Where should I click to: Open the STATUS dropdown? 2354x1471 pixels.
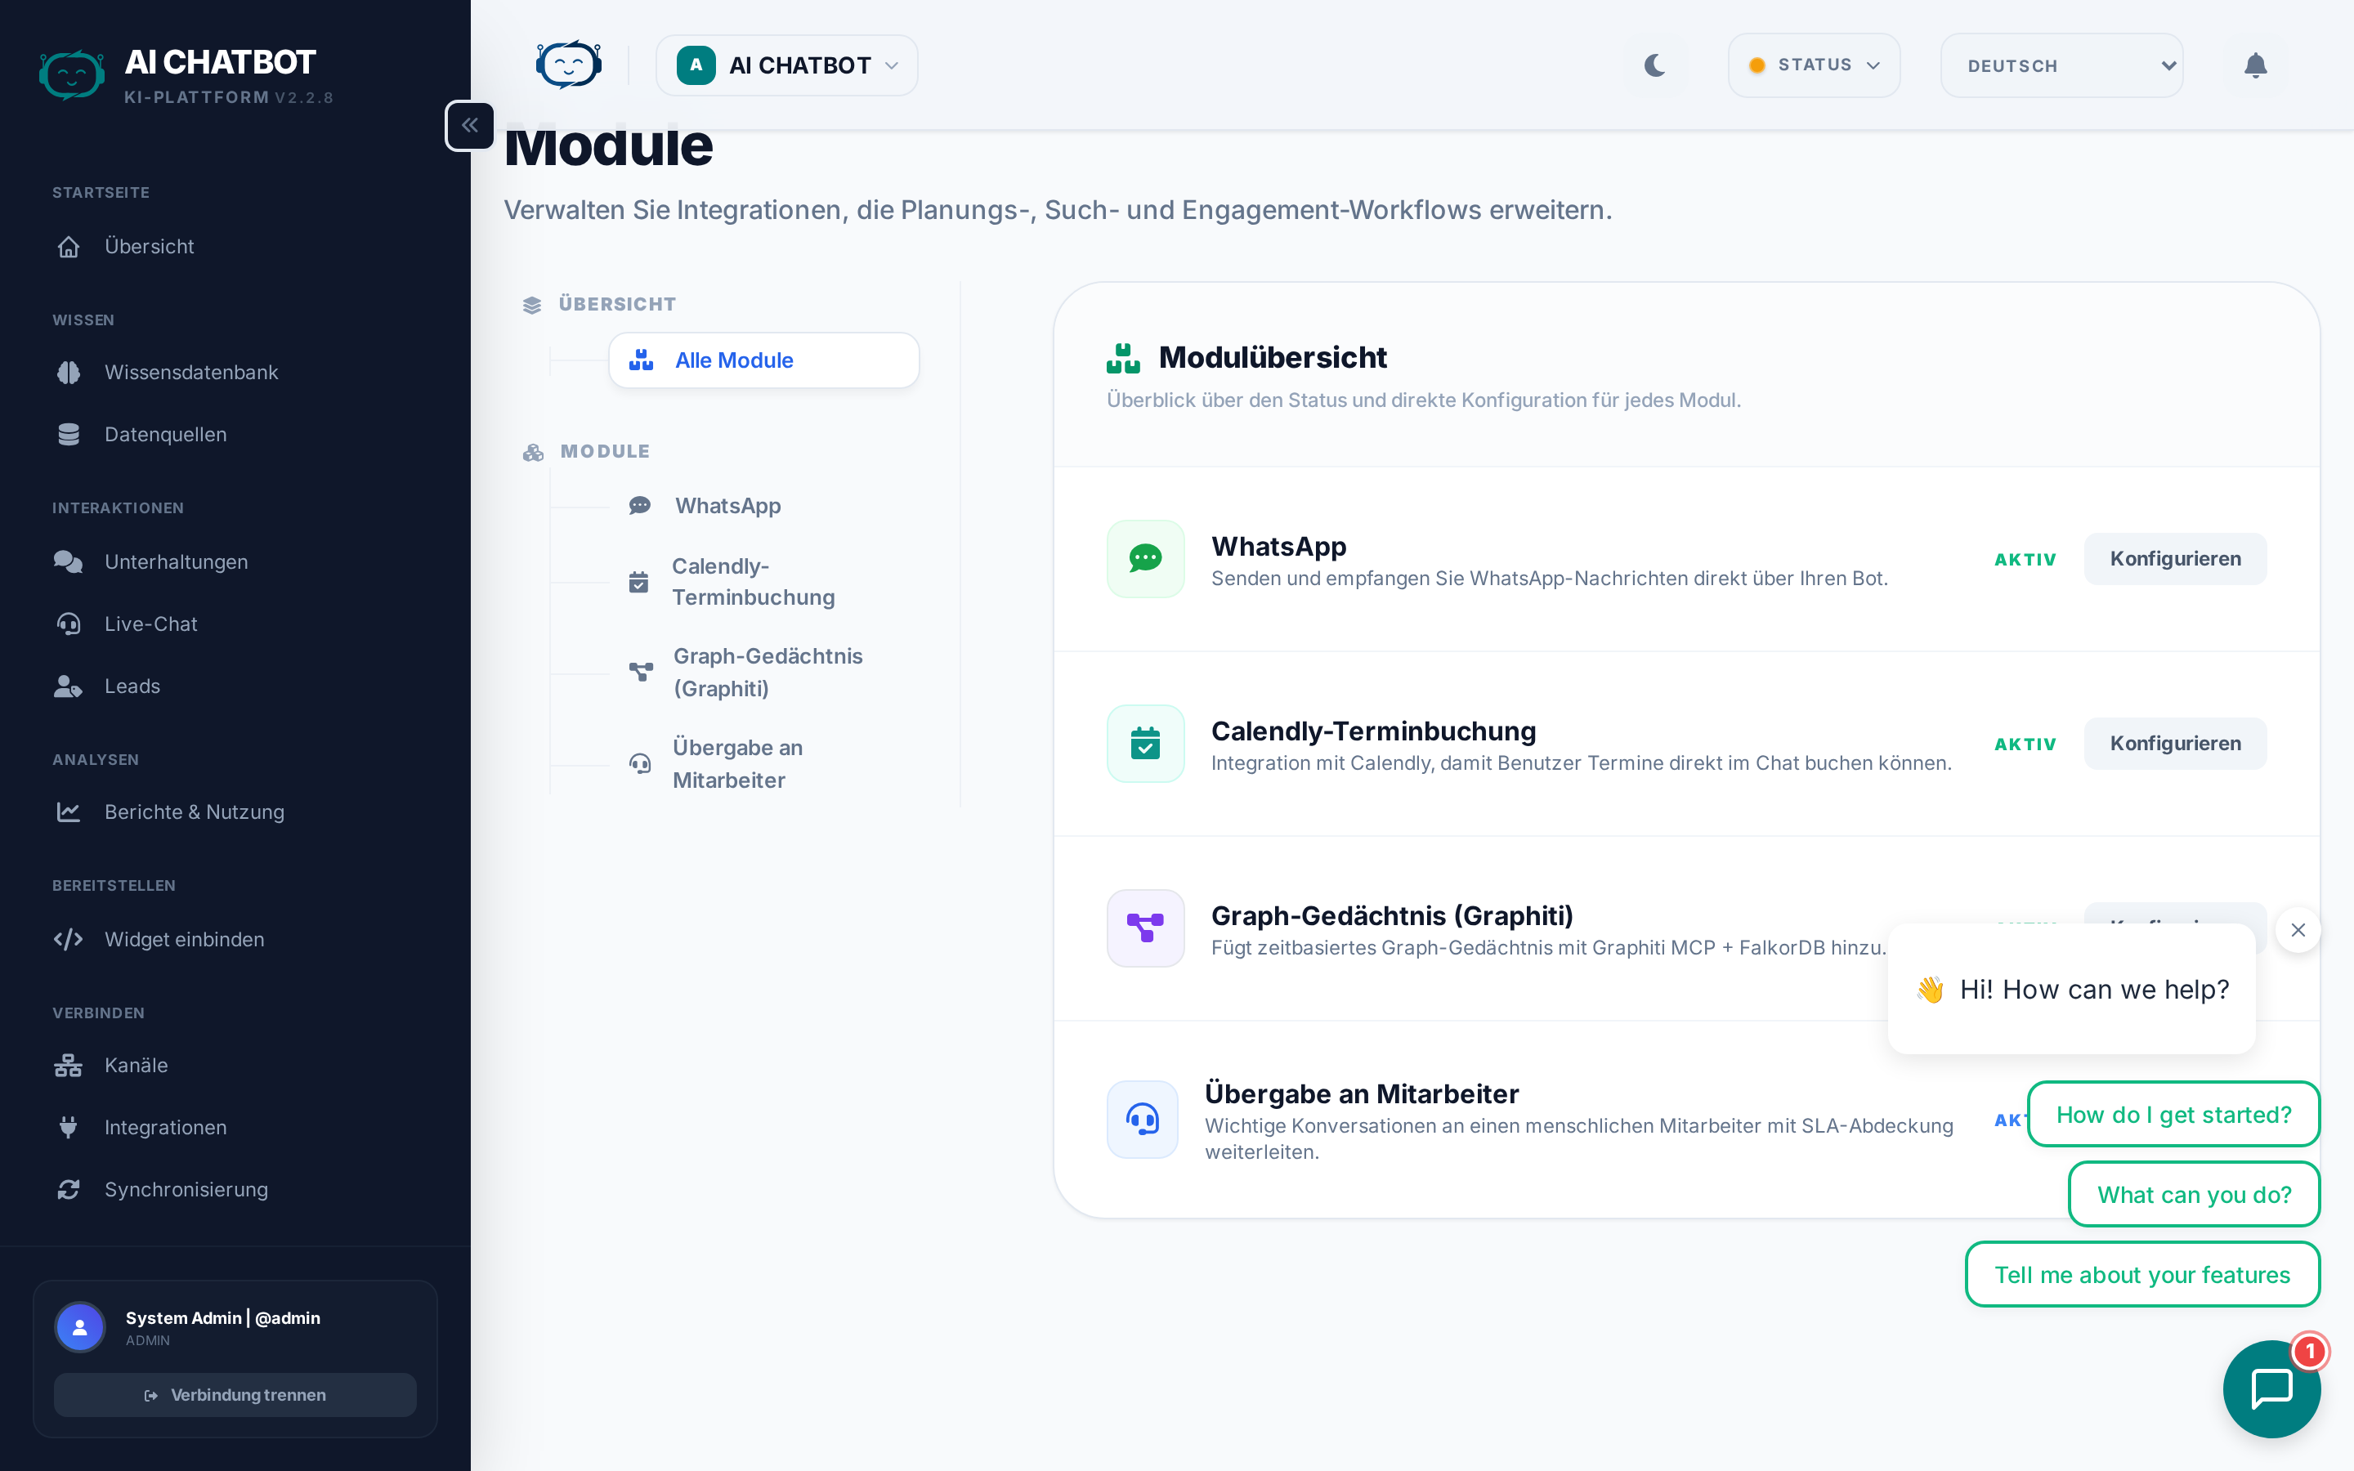tap(1813, 65)
